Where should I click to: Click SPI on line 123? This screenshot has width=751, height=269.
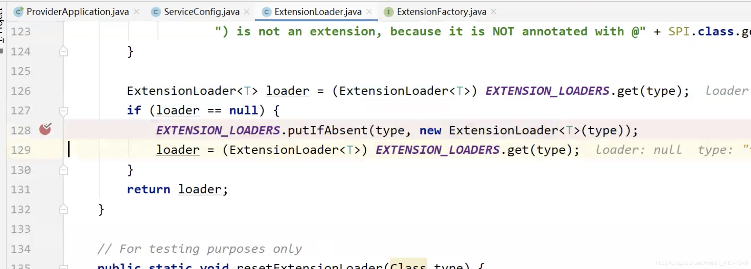(x=679, y=32)
